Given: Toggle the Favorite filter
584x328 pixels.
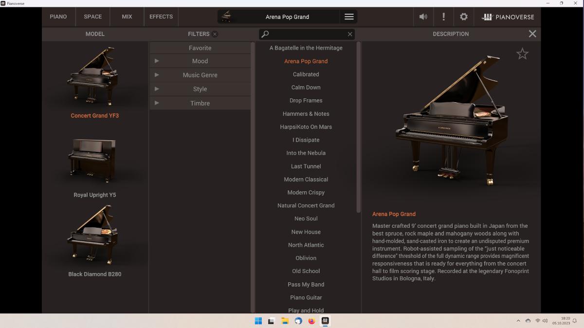Looking at the screenshot, I should pos(200,48).
